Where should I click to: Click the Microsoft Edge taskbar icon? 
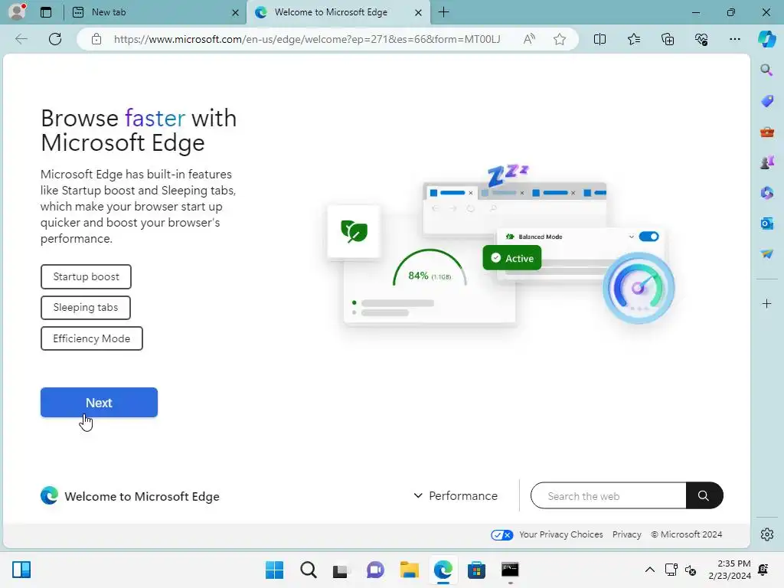coord(443,570)
